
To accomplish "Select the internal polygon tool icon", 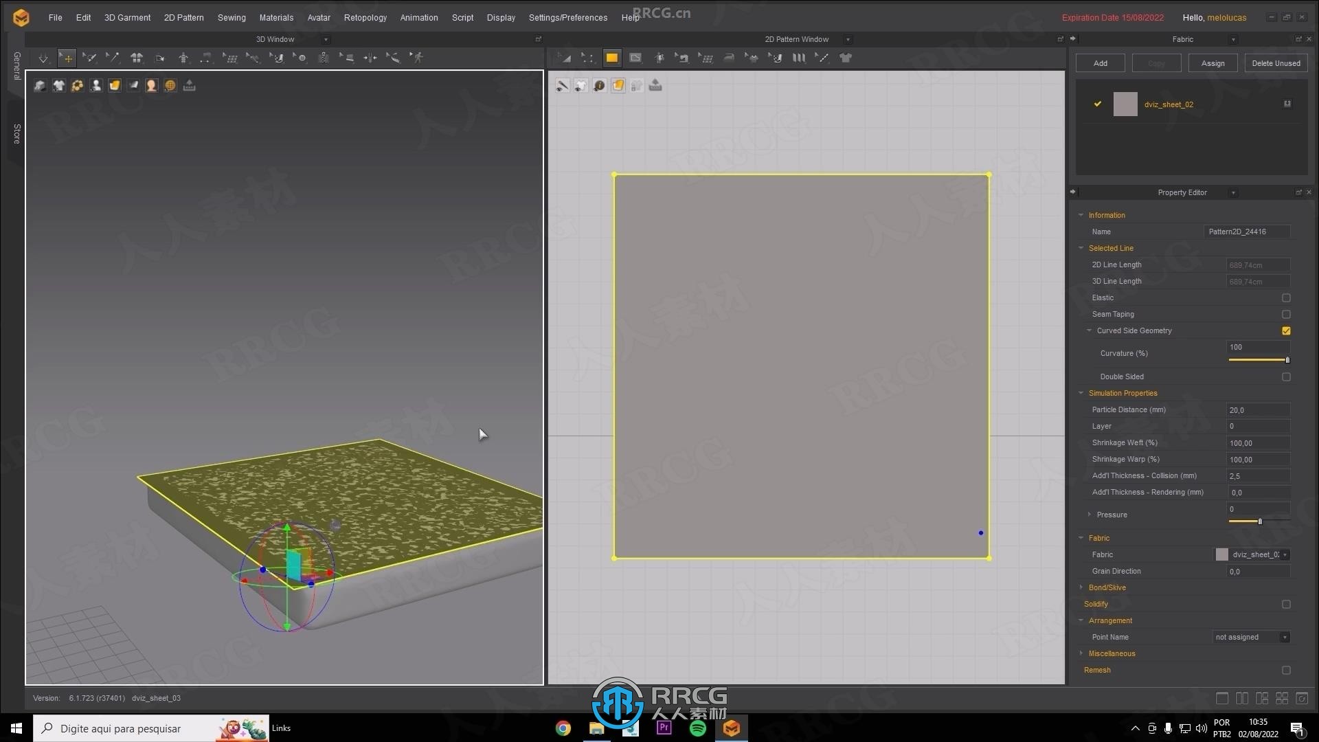I will (635, 57).
